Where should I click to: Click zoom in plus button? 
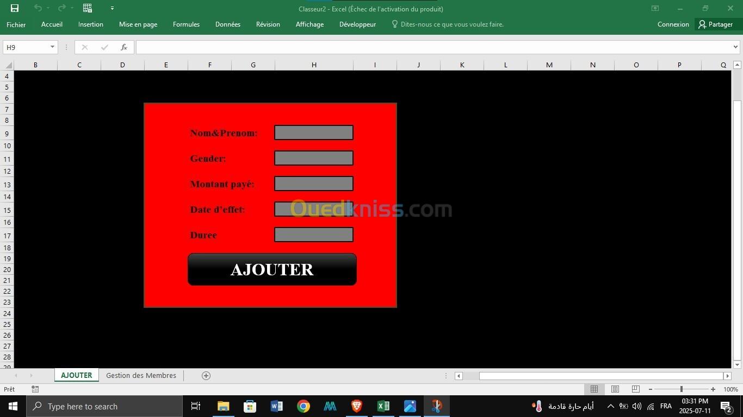[713, 389]
